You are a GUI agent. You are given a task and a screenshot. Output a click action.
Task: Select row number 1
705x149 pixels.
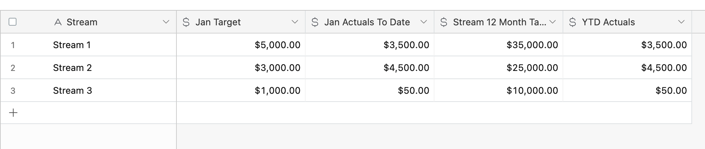coord(13,45)
